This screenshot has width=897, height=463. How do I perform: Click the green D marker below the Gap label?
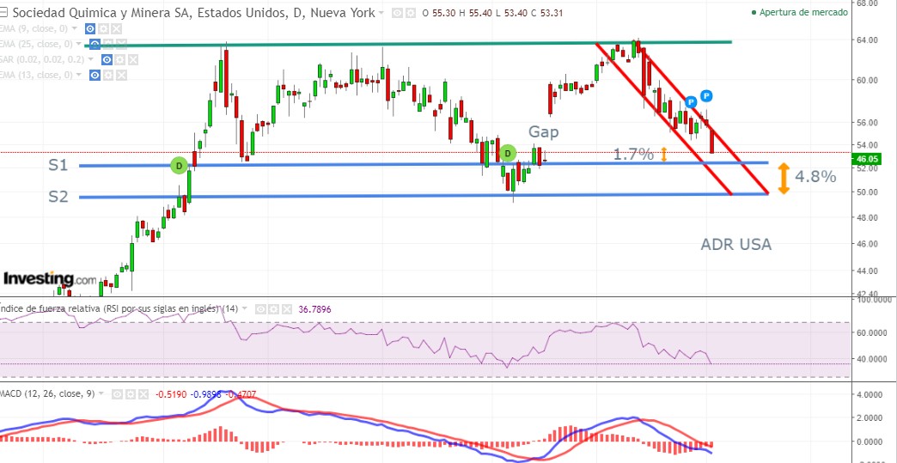click(x=508, y=153)
